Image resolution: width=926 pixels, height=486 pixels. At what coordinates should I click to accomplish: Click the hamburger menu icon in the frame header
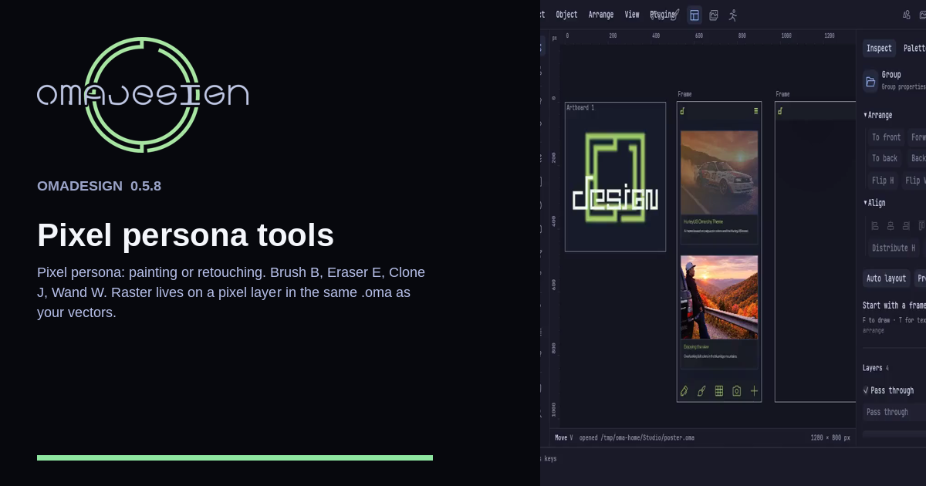(x=756, y=111)
